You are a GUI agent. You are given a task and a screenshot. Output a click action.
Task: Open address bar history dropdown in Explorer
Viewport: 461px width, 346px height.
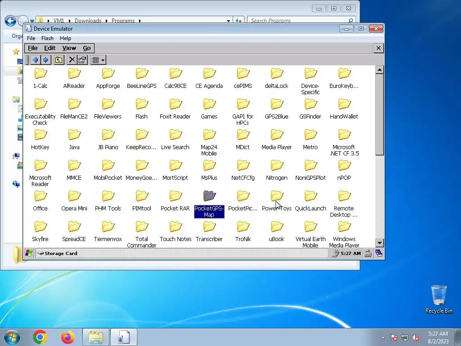[x=228, y=21]
